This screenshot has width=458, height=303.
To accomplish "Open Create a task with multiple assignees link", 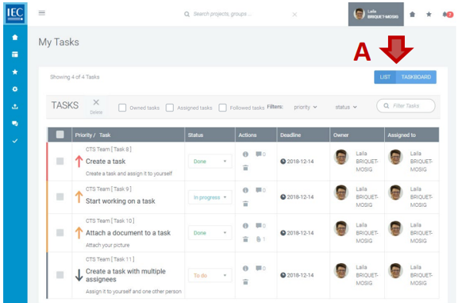I will pyautogui.click(x=125, y=275).
